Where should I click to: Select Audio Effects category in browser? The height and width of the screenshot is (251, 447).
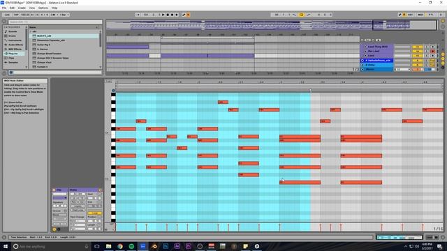15,45
